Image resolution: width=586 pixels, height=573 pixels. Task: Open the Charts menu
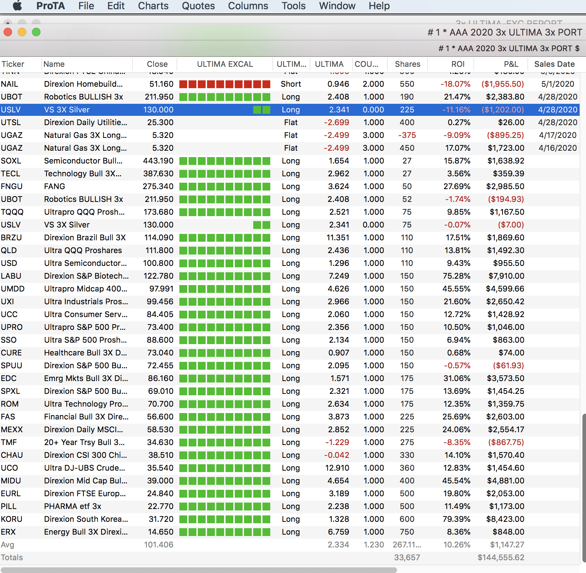[153, 6]
